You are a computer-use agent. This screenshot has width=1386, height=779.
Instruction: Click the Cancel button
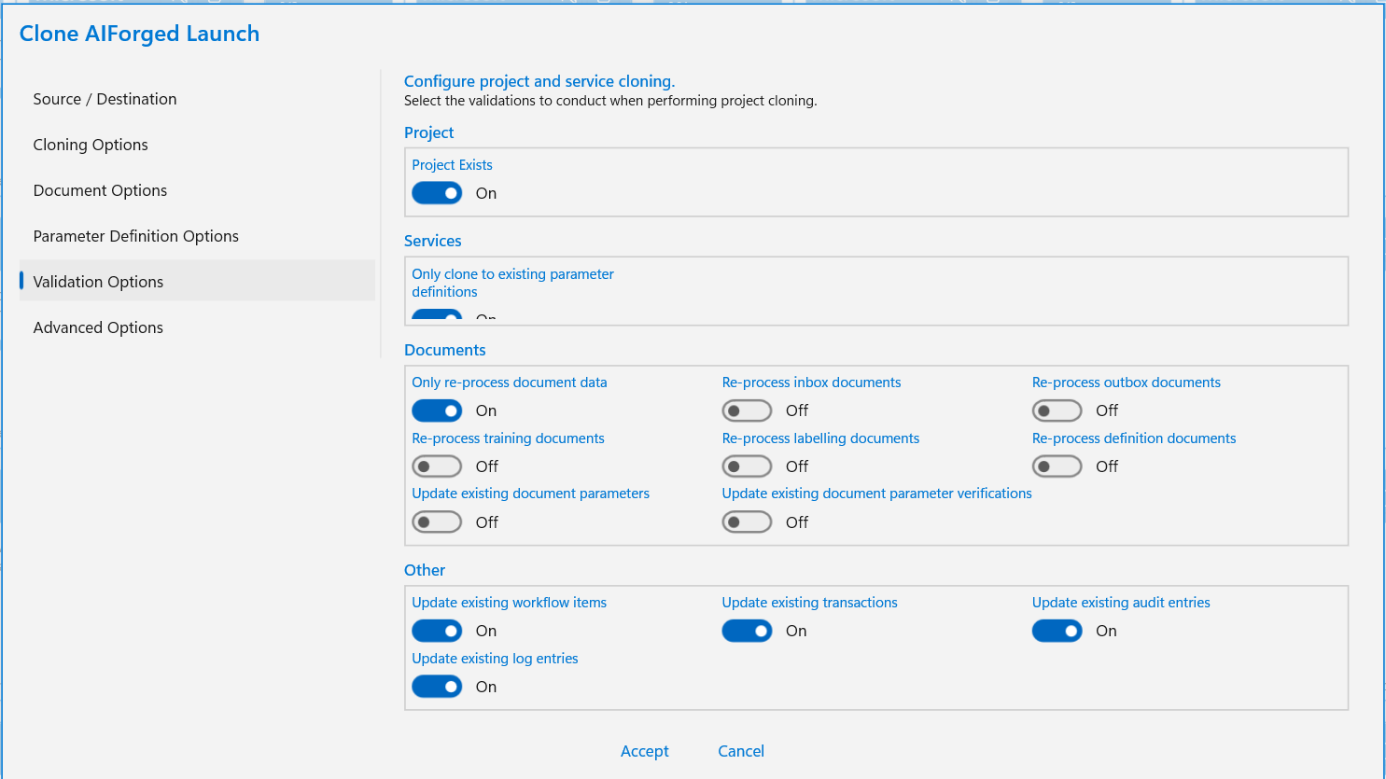tap(741, 751)
